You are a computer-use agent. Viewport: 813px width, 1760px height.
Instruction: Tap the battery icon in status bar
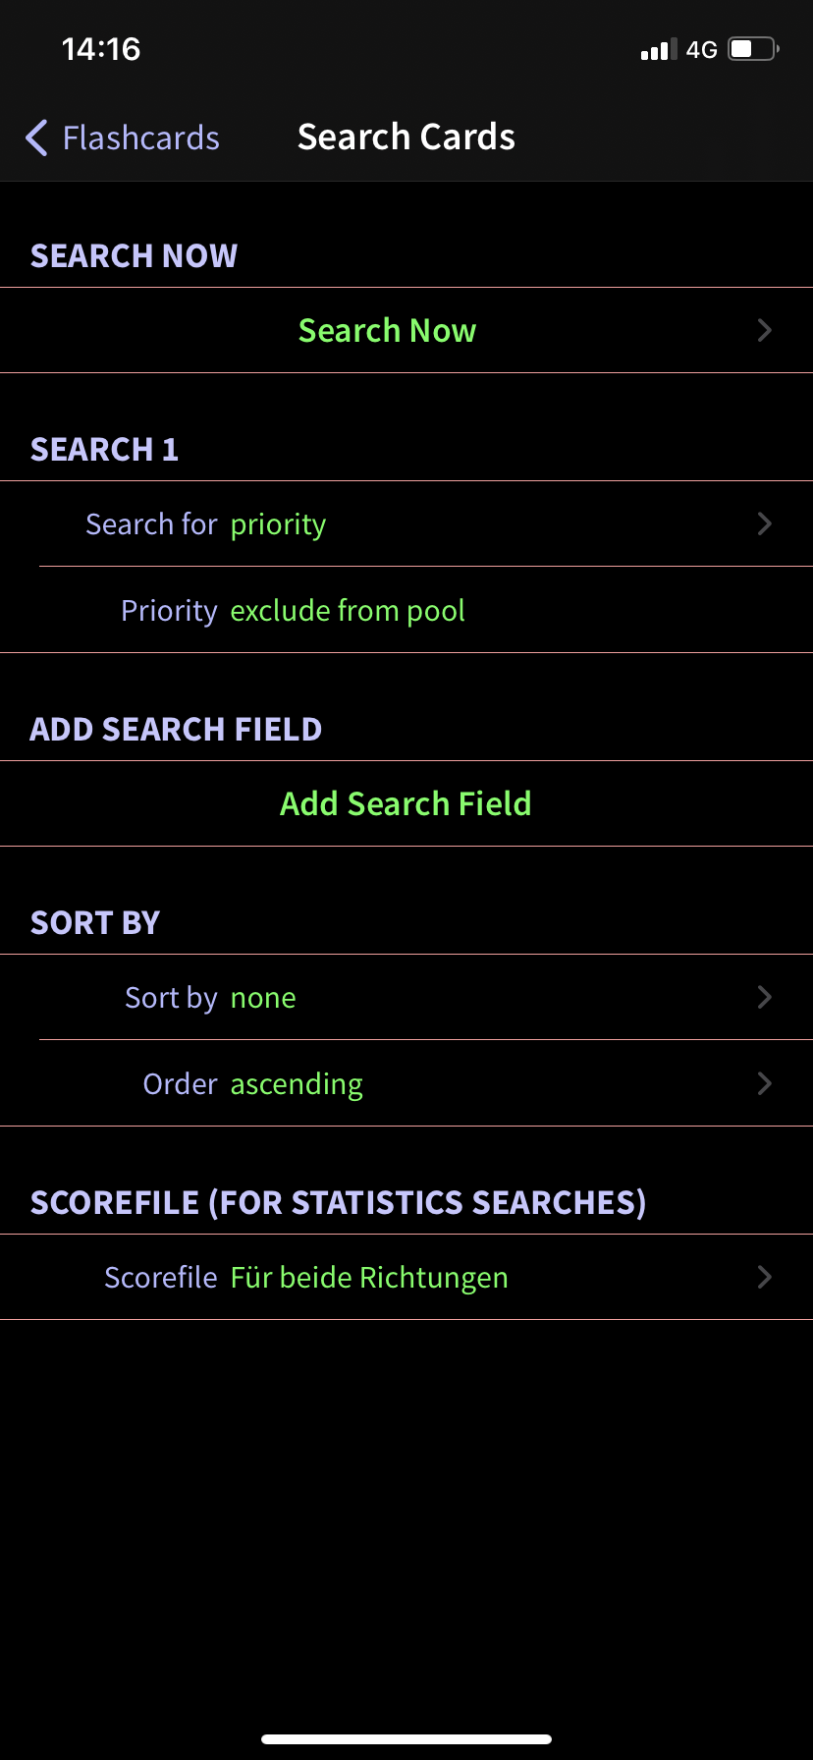(x=753, y=49)
